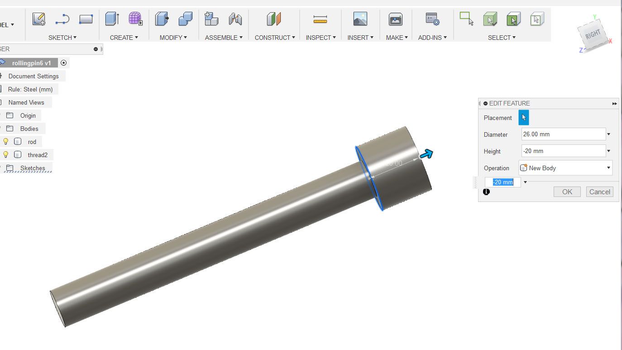Select the Origin folder in browser
Viewport: 622px width, 350px height.
coord(28,115)
